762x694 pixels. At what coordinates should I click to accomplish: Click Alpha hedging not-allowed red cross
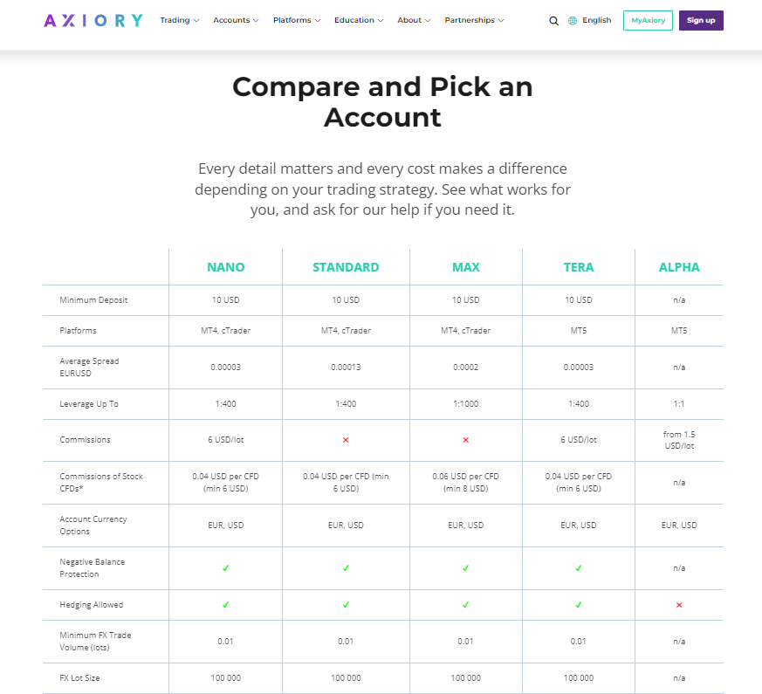point(679,604)
